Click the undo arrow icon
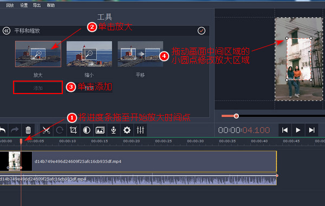Image resolution: width=325 pixels, height=206 pixels. coord(3,130)
